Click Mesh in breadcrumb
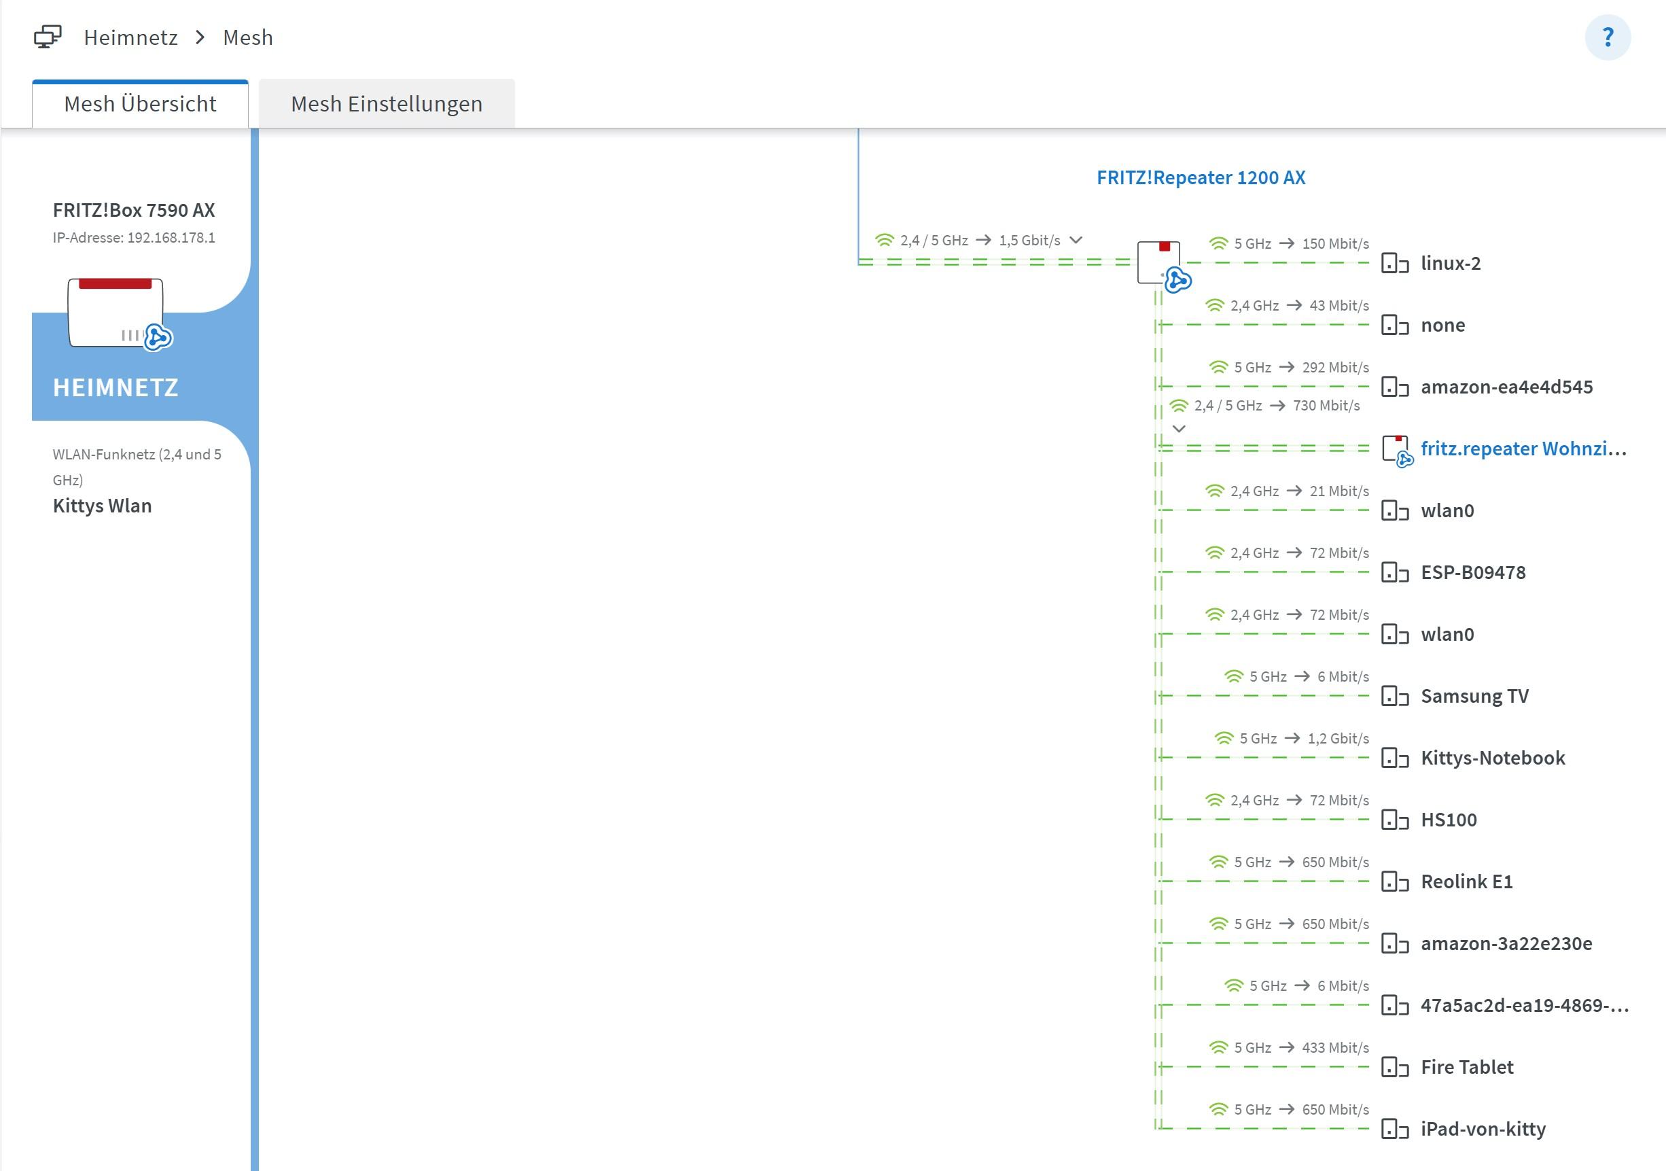This screenshot has width=1666, height=1171. point(248,37)
